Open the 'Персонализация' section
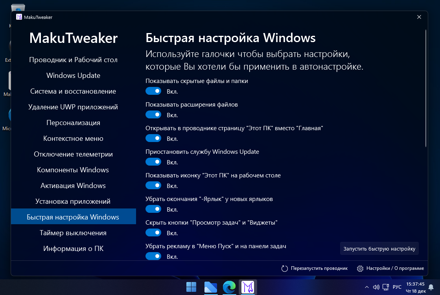 tap(73, 123)
